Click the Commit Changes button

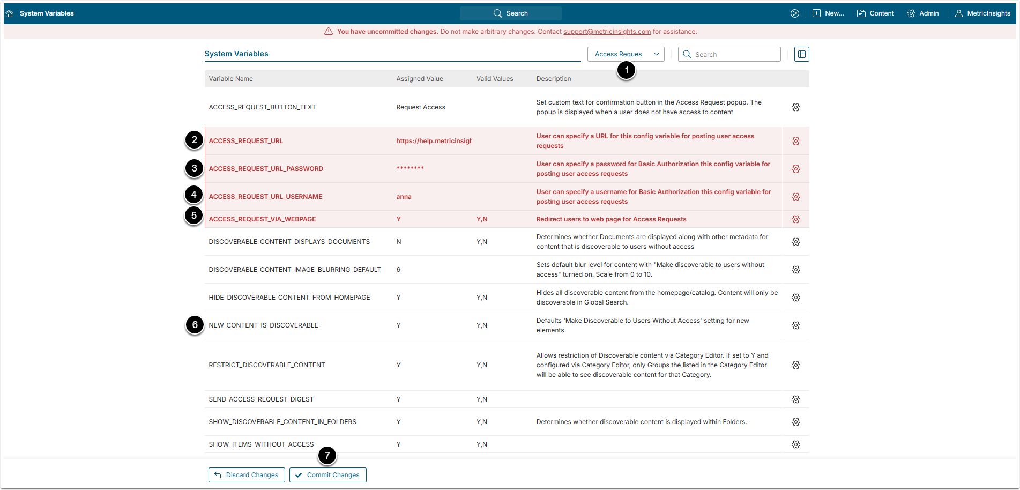(x=328, y=475)
